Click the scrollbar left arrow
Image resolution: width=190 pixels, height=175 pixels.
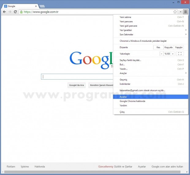click(x=3, y=172)
